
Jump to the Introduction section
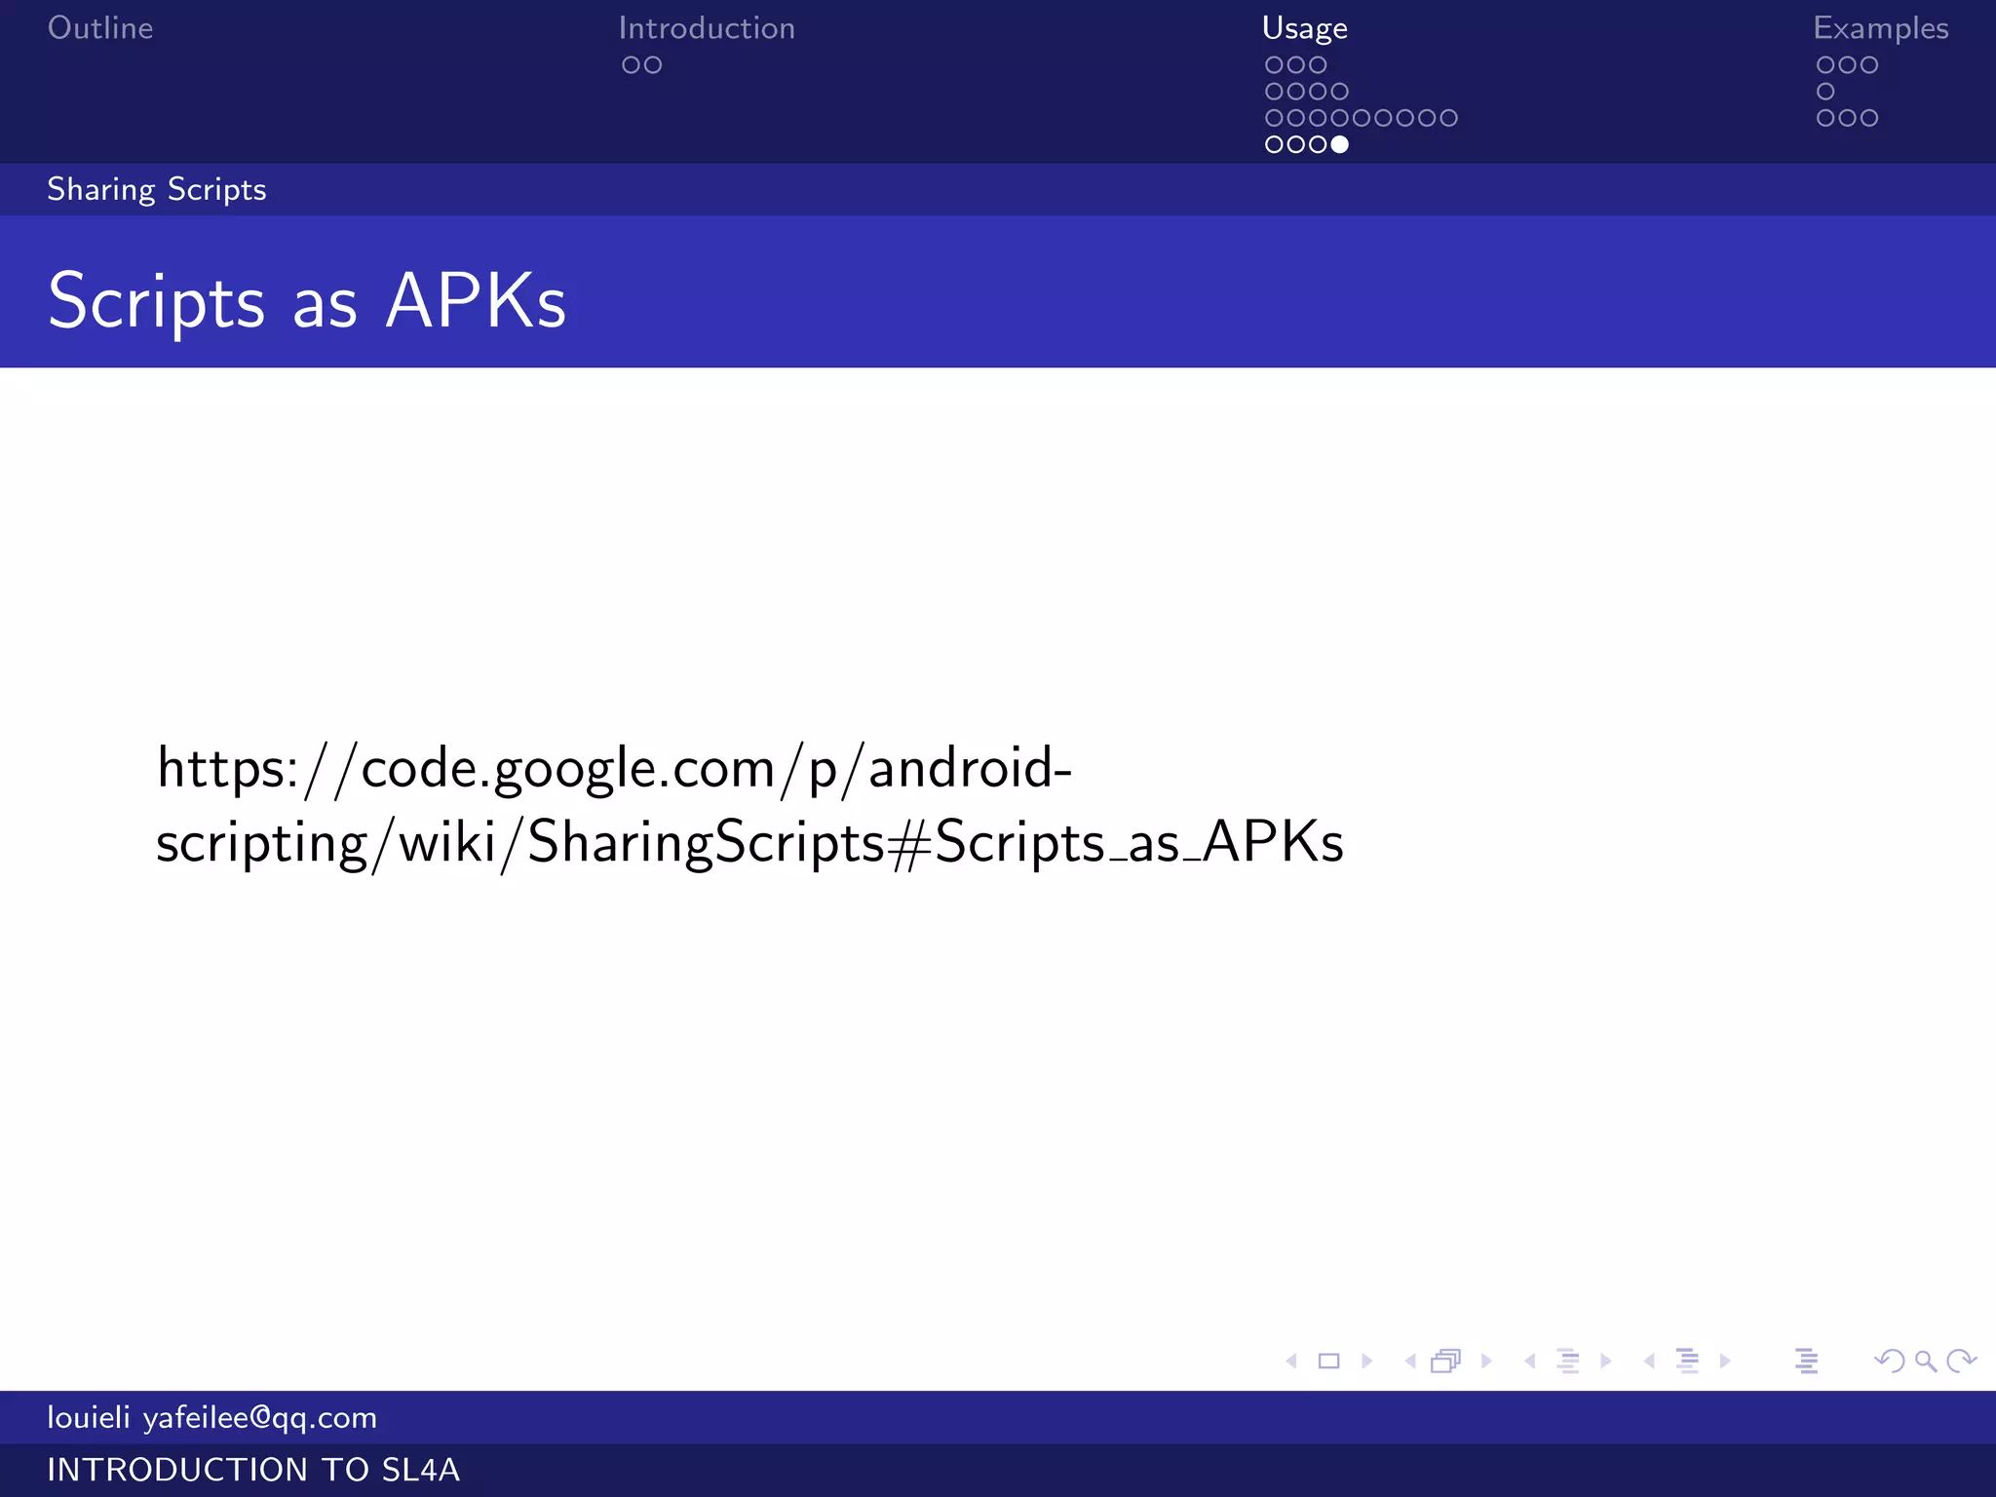pyautogui.click(x=707, y=28)
